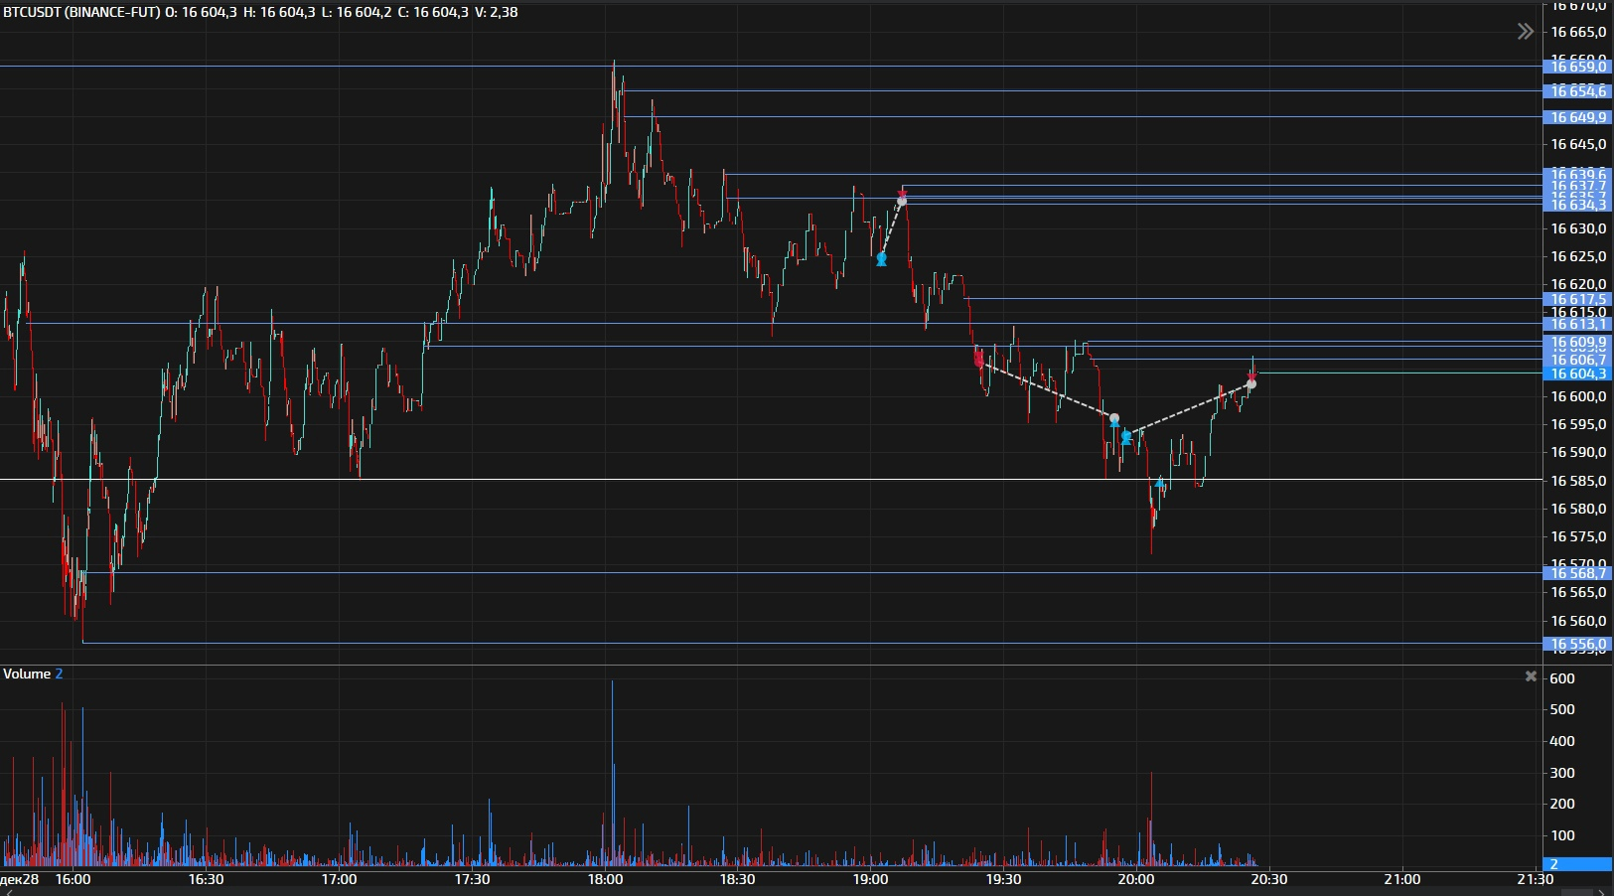Screen dimensions: 1614x896
Task: Select the red sell marker near 19:25
Action: [x=979, y=361]
